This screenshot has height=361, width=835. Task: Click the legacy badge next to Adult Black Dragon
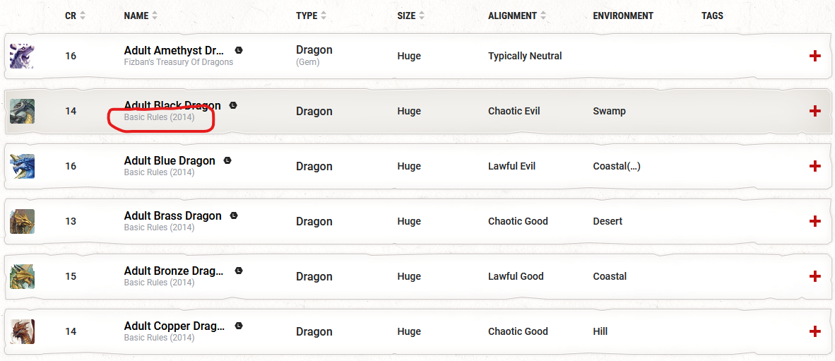tap(232, 105)
